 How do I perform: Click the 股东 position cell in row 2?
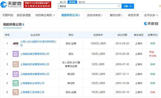71,54
